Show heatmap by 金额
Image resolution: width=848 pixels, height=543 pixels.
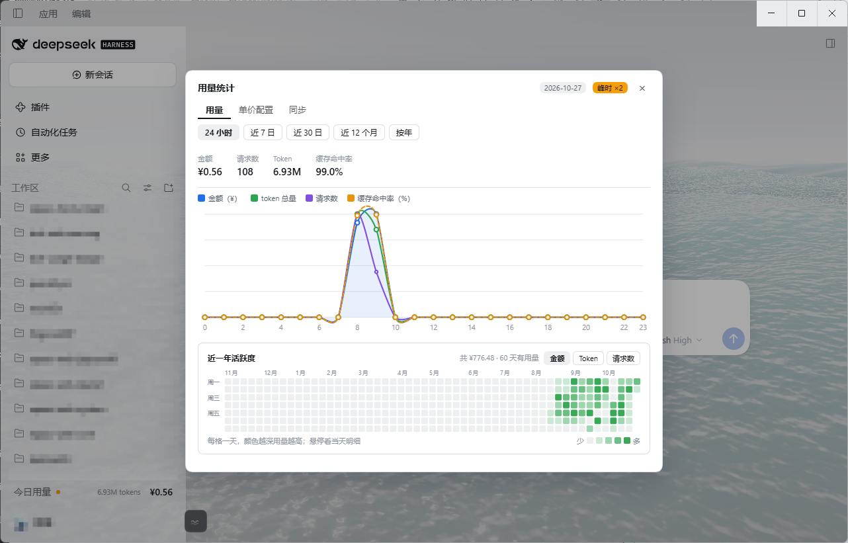click(x=557, y=358)
